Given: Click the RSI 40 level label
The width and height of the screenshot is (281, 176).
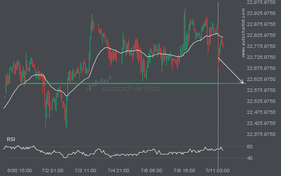Looking at the screenshot, I should (249, 158).
